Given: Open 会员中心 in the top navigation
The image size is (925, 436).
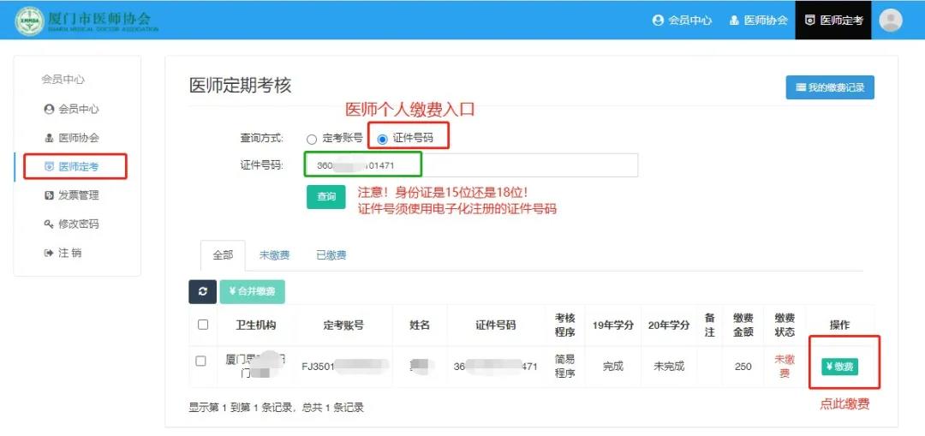Looking at the screenshot, I should pos(682,21).
